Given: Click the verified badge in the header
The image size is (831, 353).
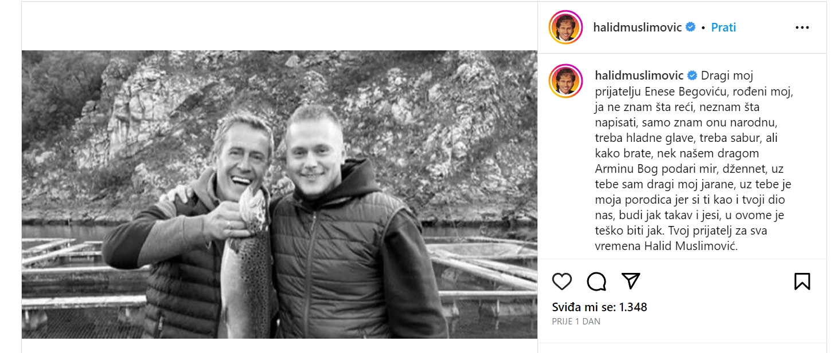Looking at the screenshot, I should click(691, 27).
